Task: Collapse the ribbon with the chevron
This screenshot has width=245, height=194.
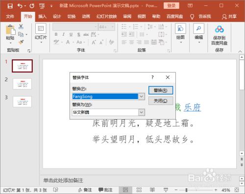Action: pos(240,51)
